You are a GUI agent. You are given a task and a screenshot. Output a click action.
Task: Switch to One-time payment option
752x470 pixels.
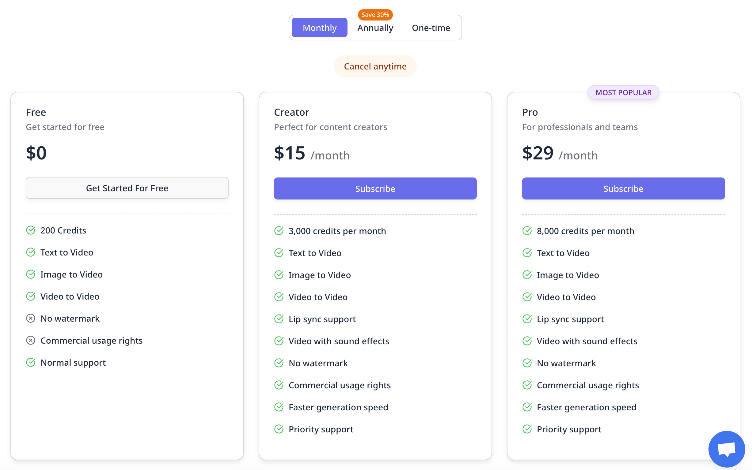tap(431, 28)
